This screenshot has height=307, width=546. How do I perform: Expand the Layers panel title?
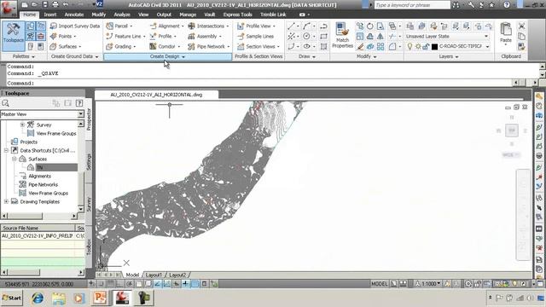pyautogui.click(x=448, y=56)
